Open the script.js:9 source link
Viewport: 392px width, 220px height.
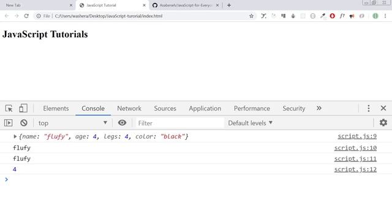pyautogui.click(x=357, y=136)
